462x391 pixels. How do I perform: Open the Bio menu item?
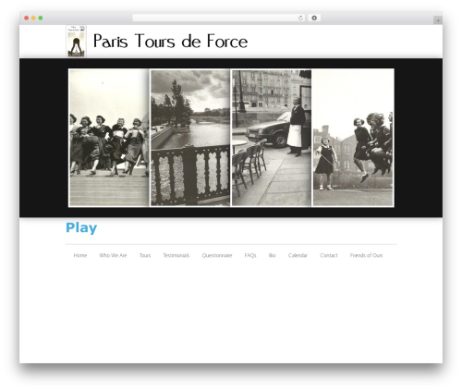click(272, 255)
